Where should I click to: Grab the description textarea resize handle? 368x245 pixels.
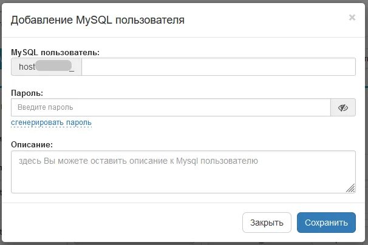pyautogui.click(x=350, y=189)
